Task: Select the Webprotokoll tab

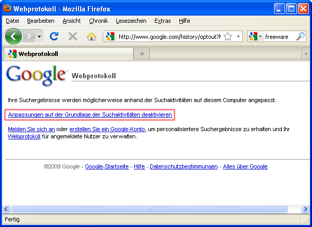Action: (x=68, y=54)
